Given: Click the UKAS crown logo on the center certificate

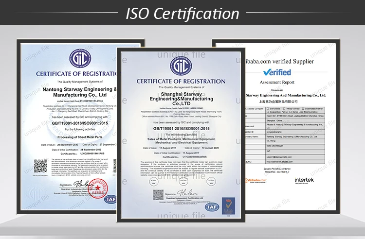Looking at the screenshot, I should pyautogui.click(x=228, y=205).
